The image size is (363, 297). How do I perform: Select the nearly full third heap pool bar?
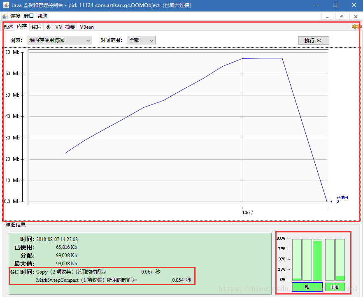[x=317, y=260]
